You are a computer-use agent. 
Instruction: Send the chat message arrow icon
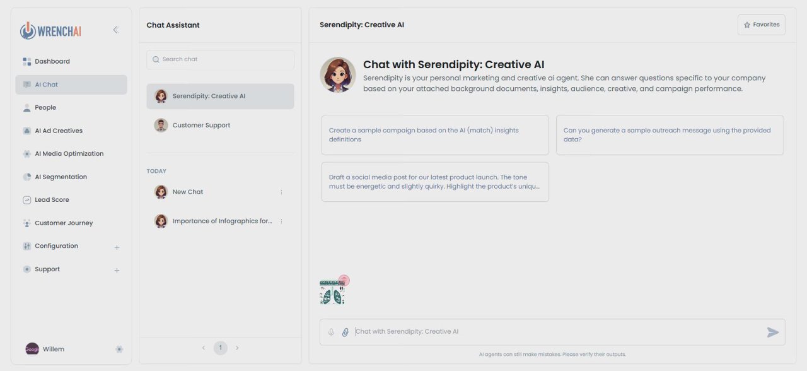(773, 333)
